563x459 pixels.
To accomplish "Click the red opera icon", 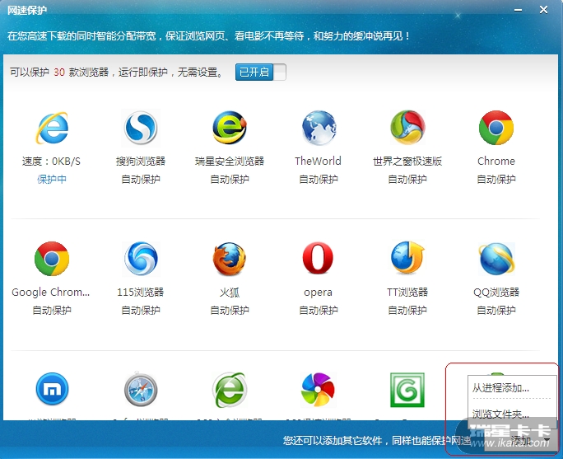I will [318, 258].
